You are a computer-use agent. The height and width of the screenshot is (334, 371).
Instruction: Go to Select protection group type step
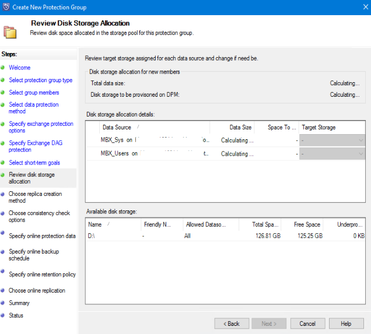point(40,80)
